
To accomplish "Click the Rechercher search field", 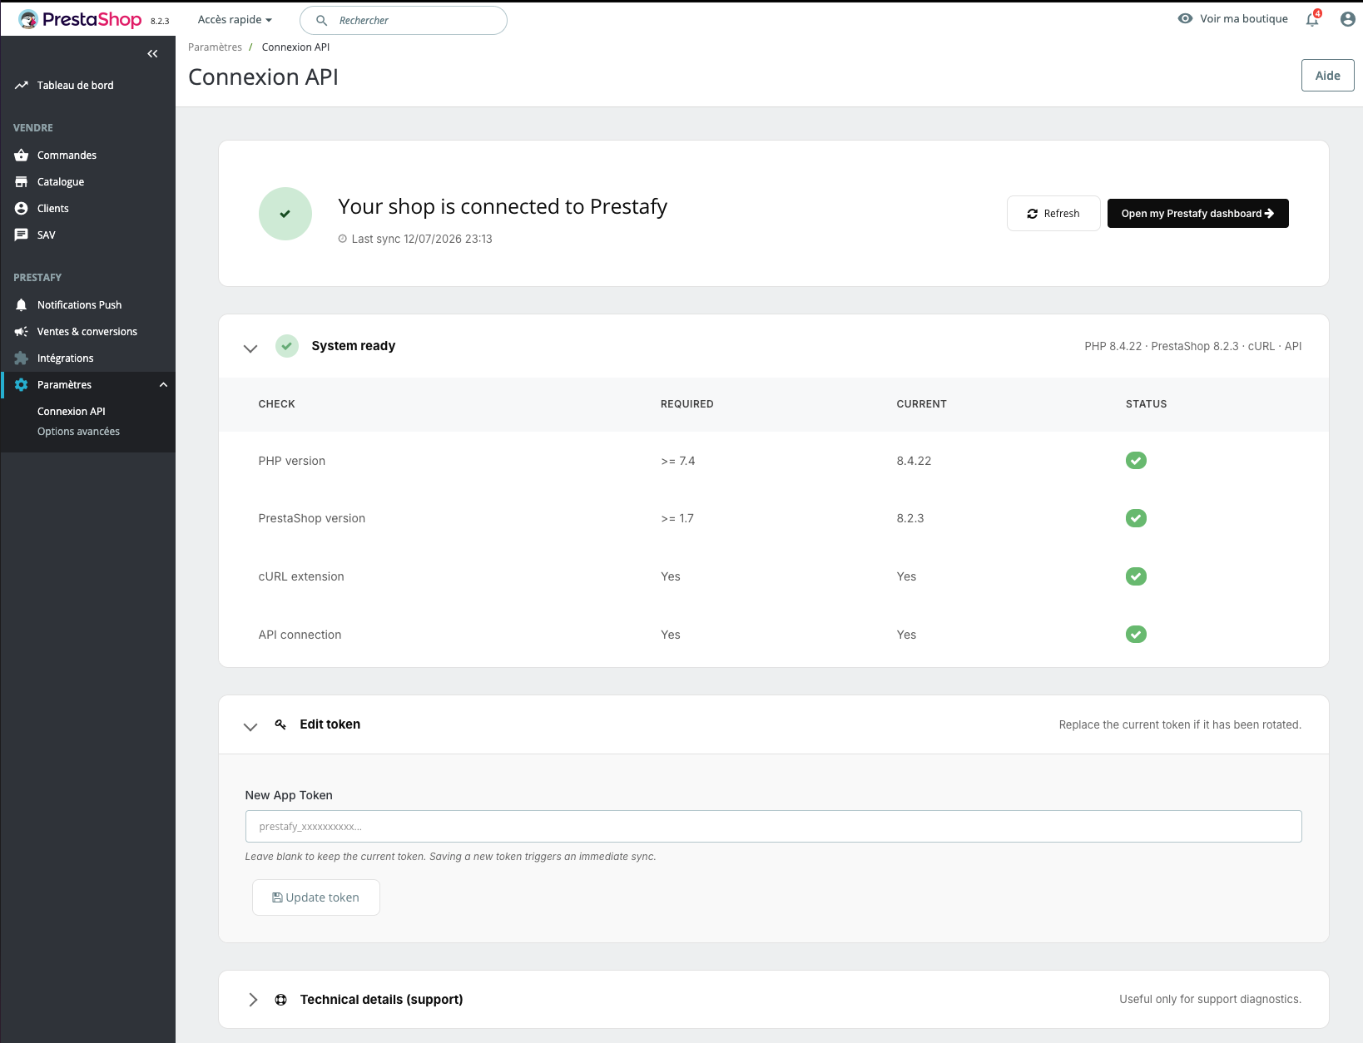I will 404,20.
